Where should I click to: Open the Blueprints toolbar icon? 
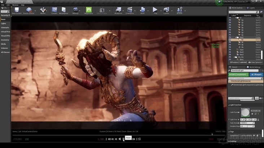(118, 10)
